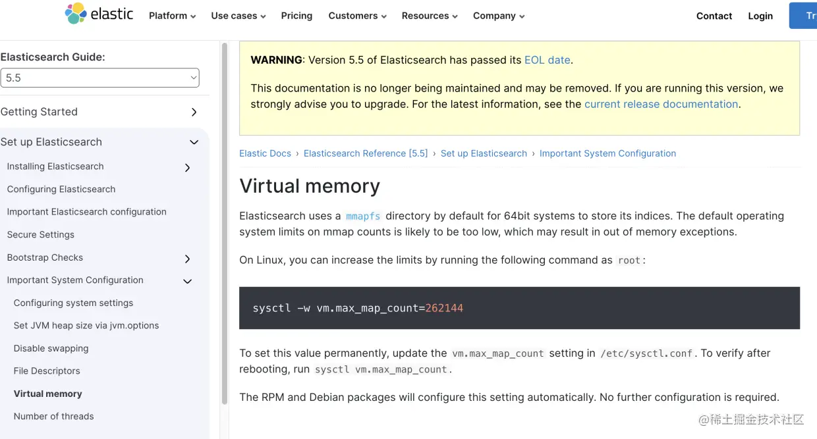Open Secure Settings page
The image size is (817, 439).
coord(40,234)
